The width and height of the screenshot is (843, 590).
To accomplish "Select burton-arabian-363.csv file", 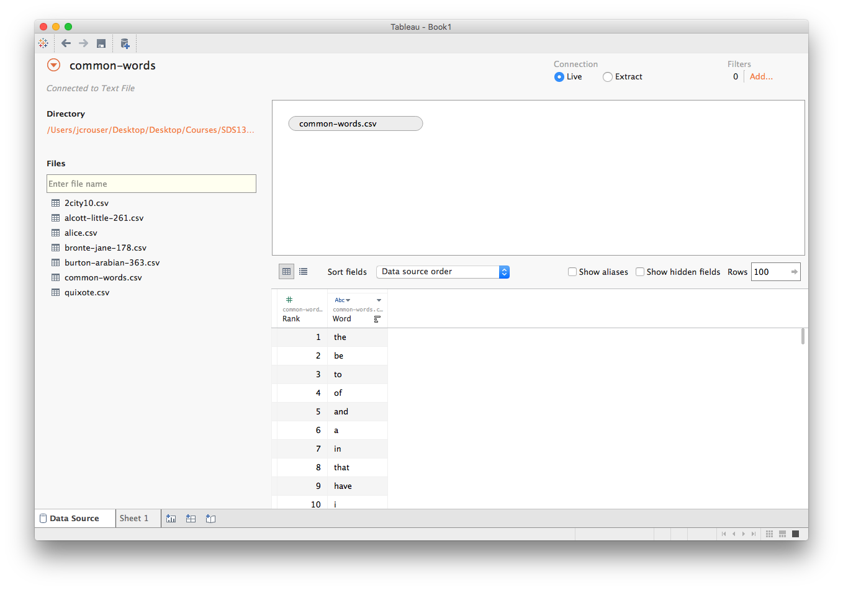I will click(112, 262).
